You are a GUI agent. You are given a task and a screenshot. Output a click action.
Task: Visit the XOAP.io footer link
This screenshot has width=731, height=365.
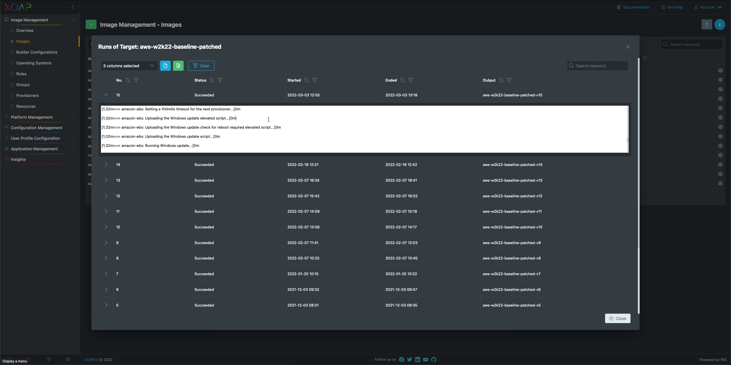(91, 360)
